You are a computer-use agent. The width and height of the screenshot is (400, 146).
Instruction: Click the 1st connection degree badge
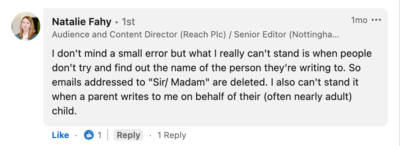(x=128, y=22)
